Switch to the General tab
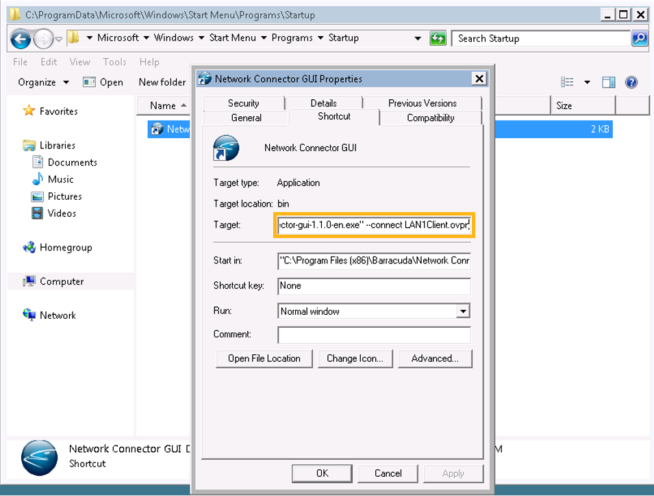 246,118
